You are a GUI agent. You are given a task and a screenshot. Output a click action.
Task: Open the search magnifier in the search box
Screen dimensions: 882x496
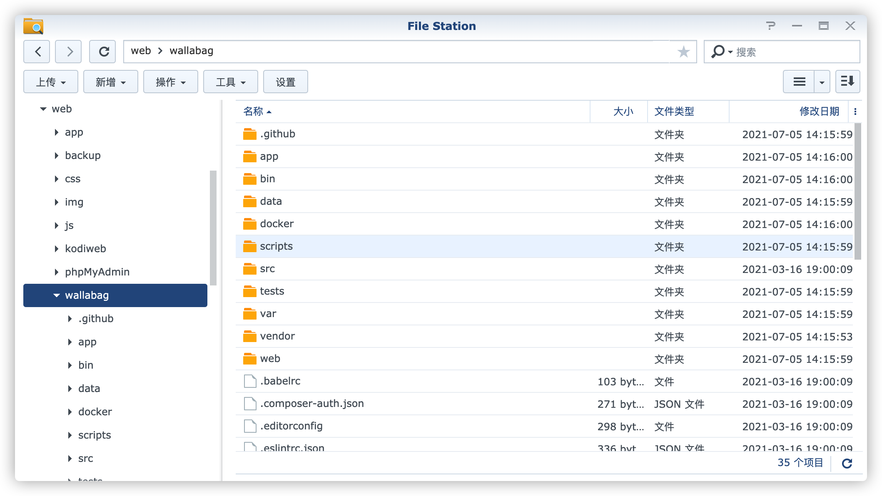pos(719,52)
